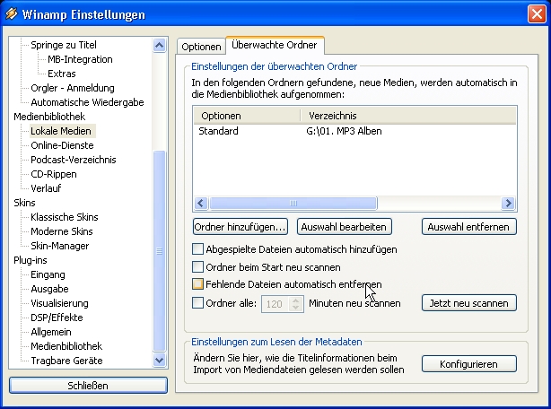Open Podcast-Verzeichnis settings
The width and height of the screenshot is (551, 409).
(x=74, y=160)
